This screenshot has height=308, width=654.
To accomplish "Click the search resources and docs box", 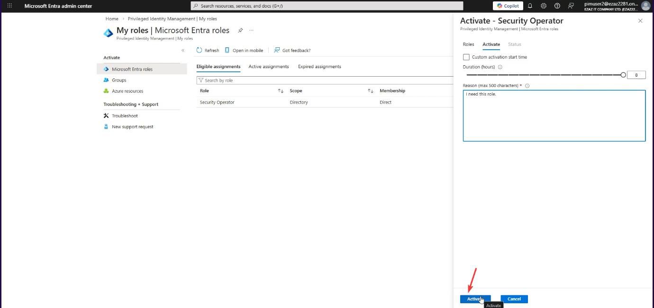I will [x=327, y=6].
